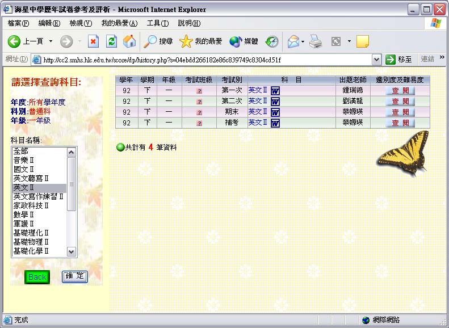Open the 我的最愛 menu
449x328 pixels.
coord(119,23)
